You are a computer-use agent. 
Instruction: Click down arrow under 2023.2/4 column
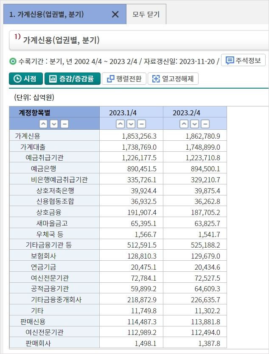tap(194, 124)
